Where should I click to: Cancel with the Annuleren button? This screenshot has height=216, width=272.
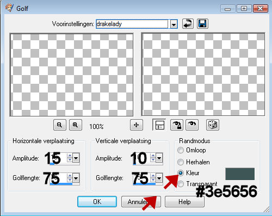pyautogui.click(x=141, y=201)
